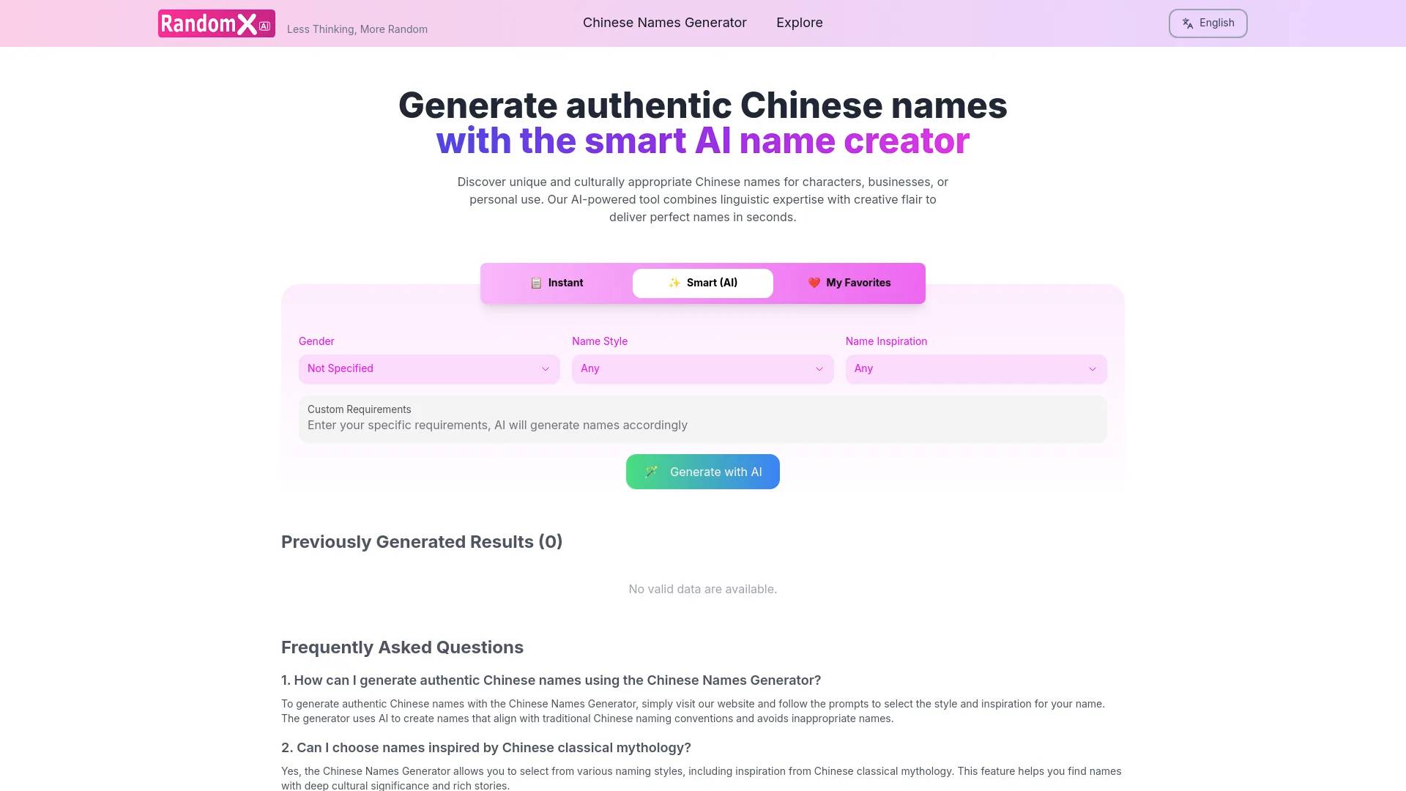The image size is (1406, 791).
Task: Click the Chinese Names Generator nav icon
Action: point(664,22)
